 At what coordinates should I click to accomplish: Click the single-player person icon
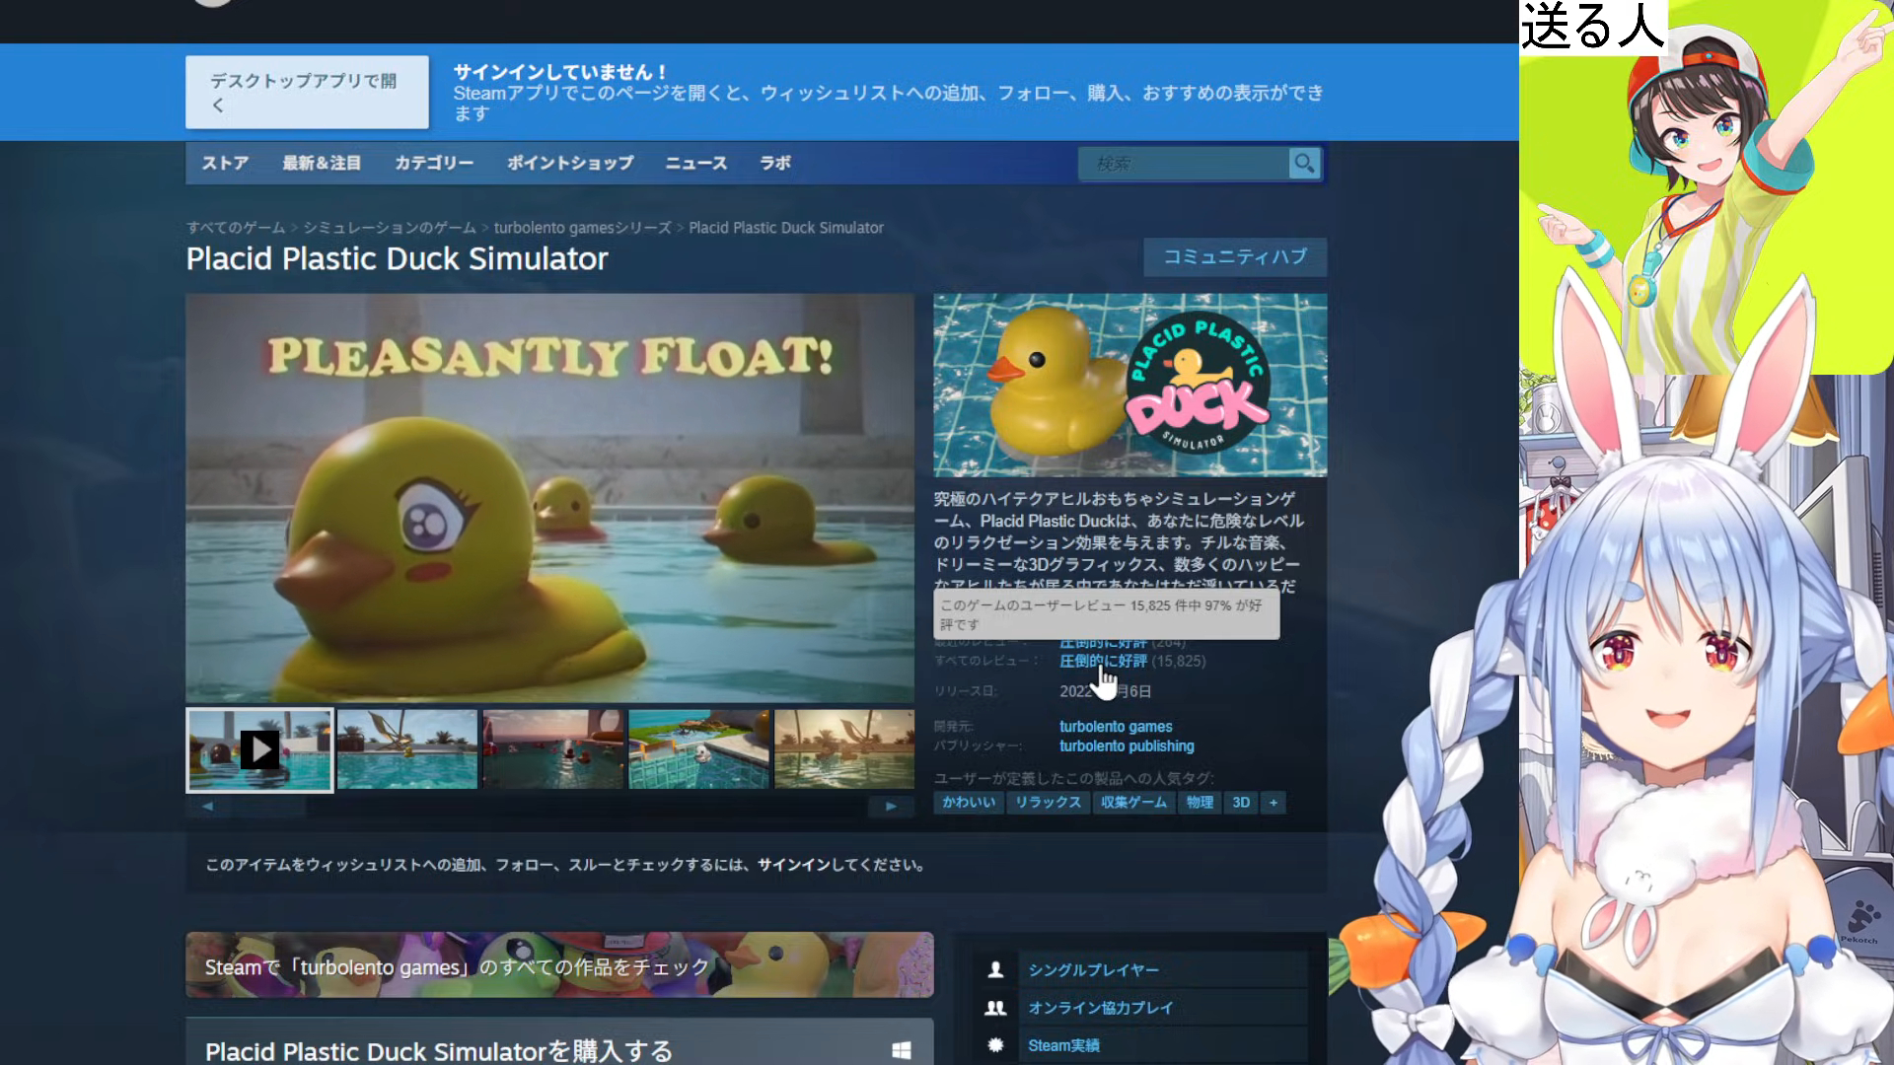(995, 969)
